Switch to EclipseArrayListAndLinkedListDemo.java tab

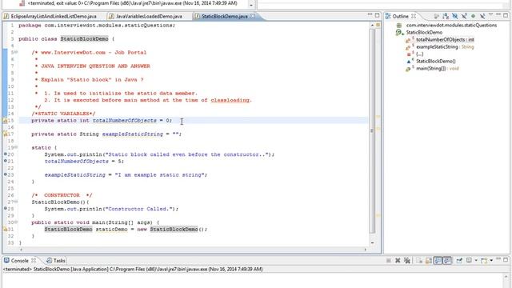click(50, 16)
